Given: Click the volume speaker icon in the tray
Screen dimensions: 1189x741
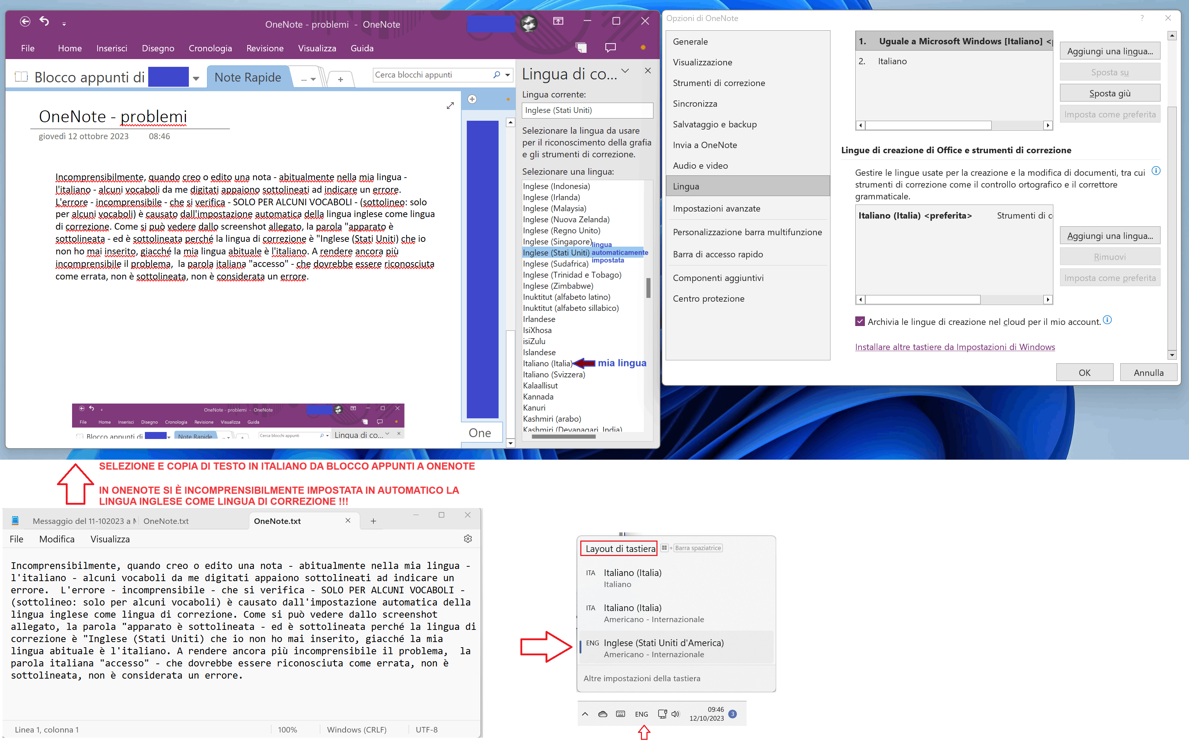Looking at the screenshot, I should (x=675, y=714).
